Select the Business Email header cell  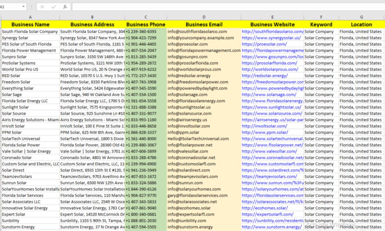coord(204,25)
